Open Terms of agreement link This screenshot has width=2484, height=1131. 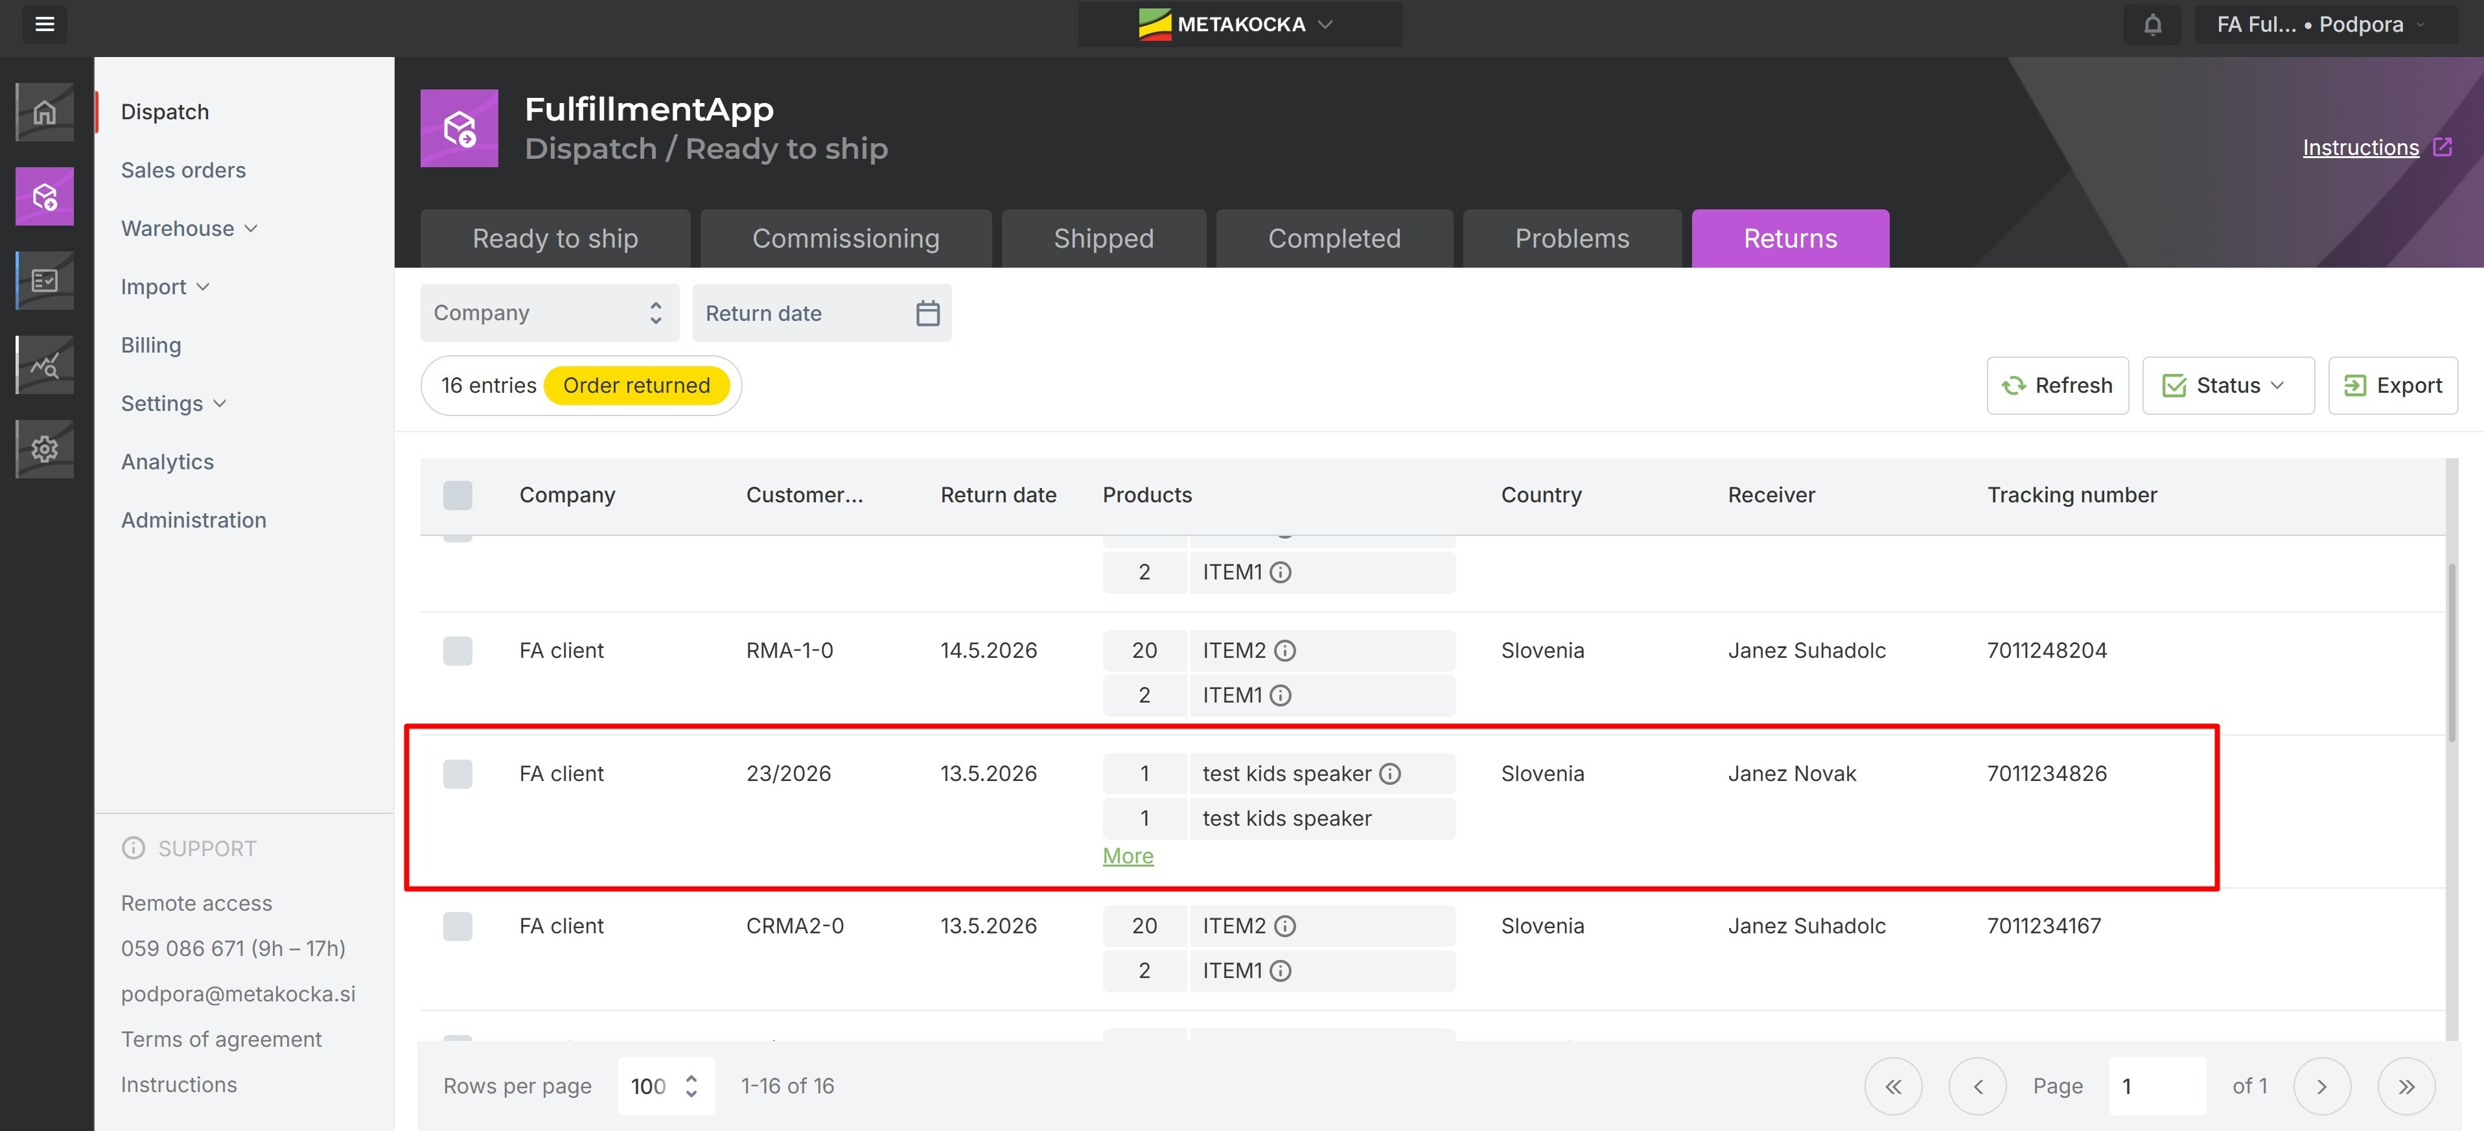[x=221, y=1040]
